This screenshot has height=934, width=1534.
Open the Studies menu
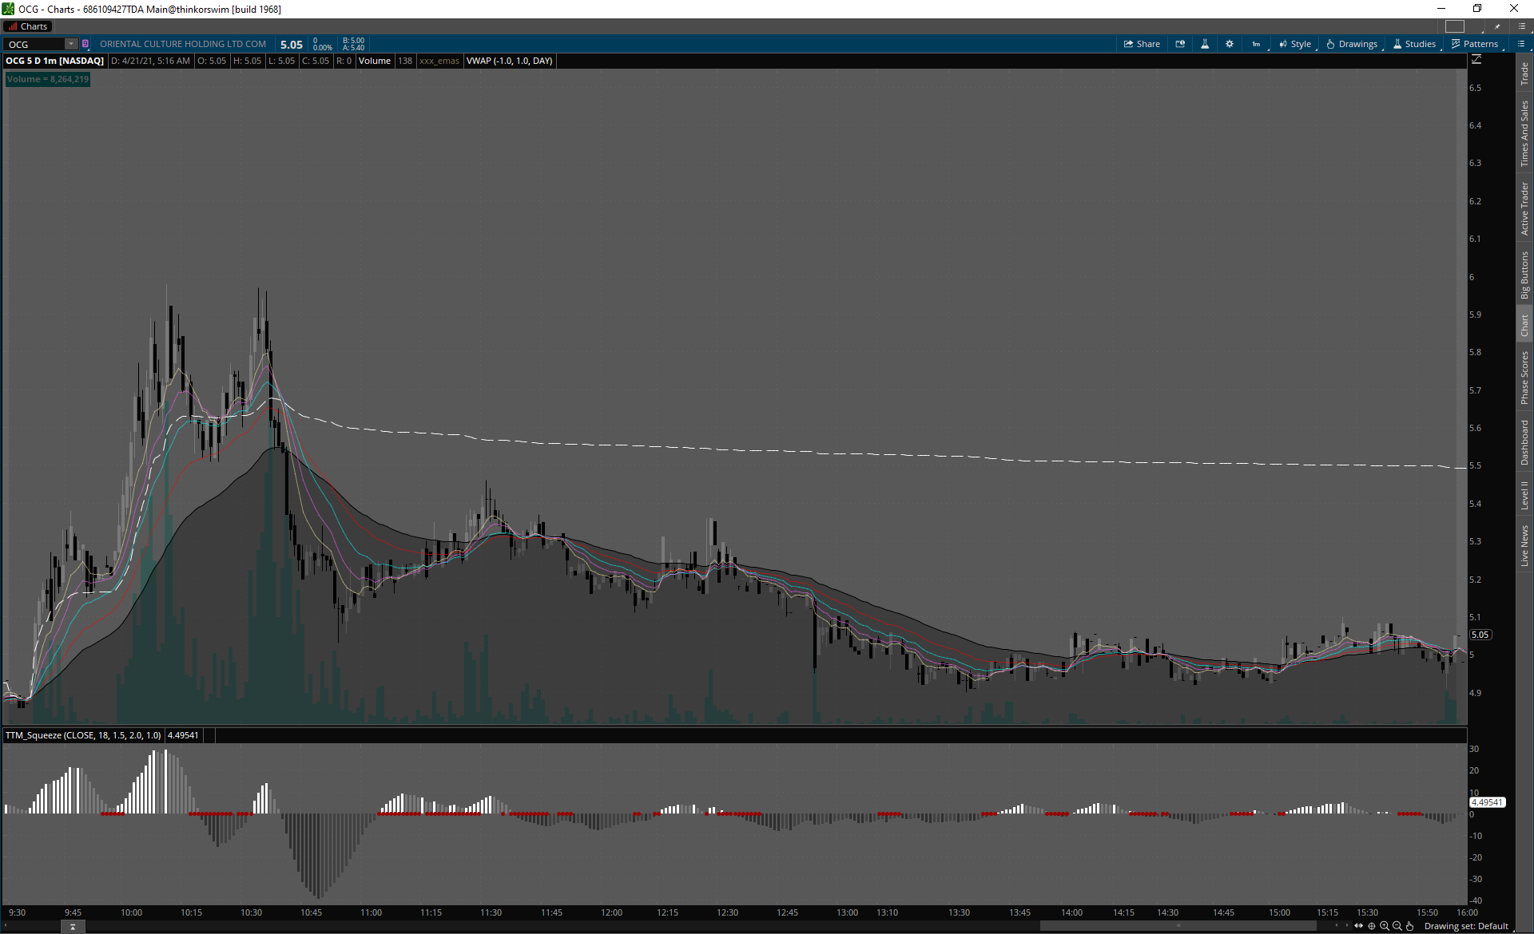1414,44
